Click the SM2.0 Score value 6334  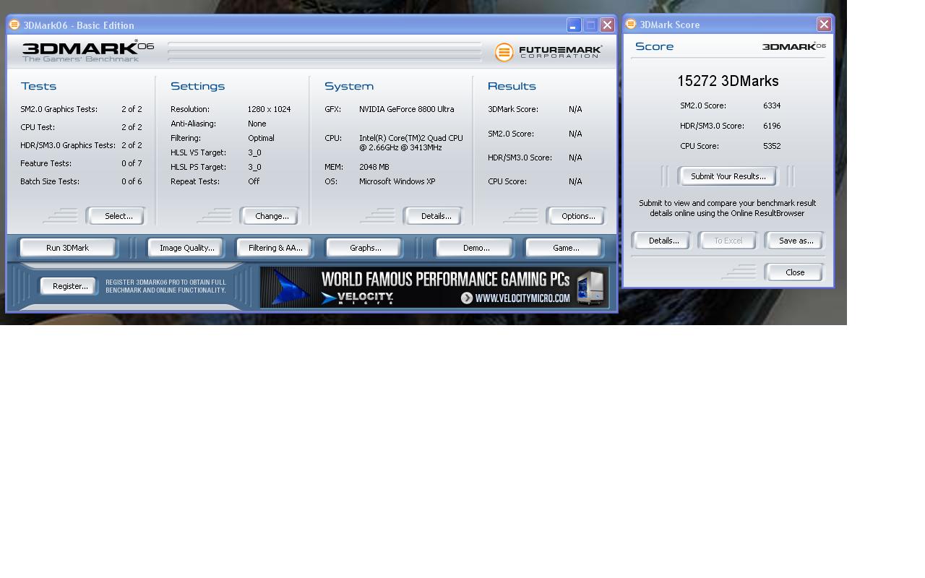pos(772,105)
